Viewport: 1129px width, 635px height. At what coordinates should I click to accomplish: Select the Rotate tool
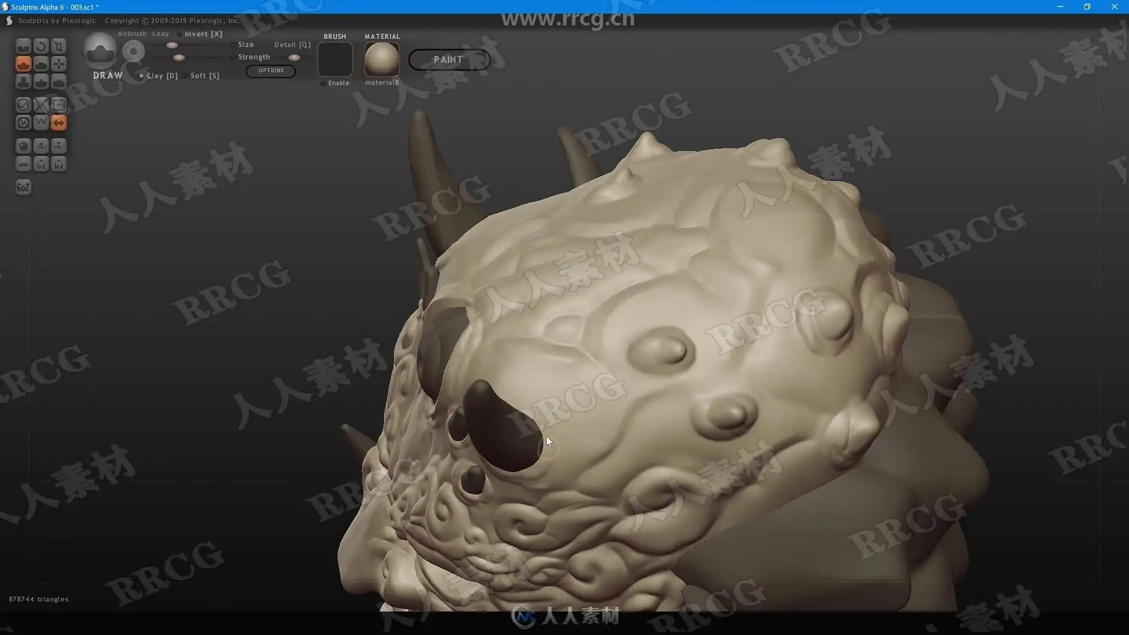tap(41, 46)
